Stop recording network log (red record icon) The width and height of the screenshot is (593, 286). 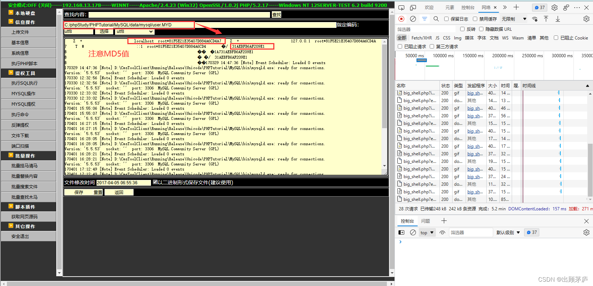401,19
